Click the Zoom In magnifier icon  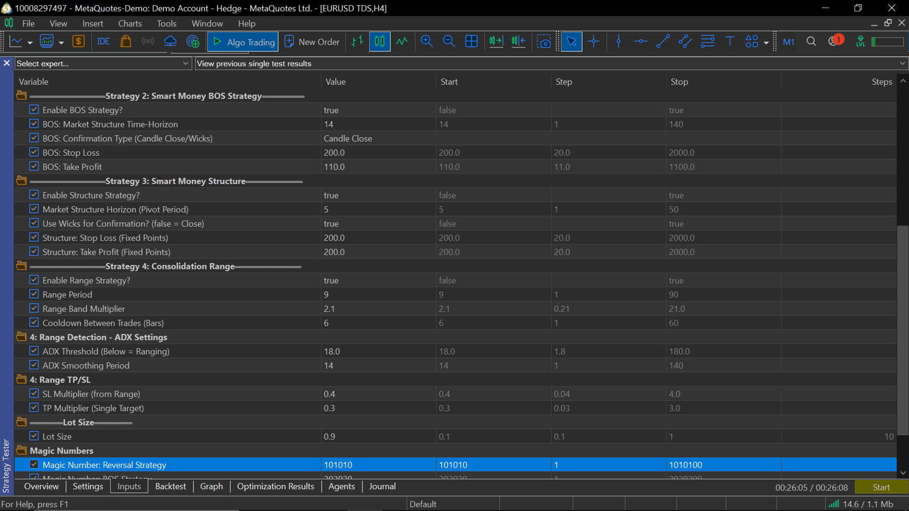pos(427,42)
